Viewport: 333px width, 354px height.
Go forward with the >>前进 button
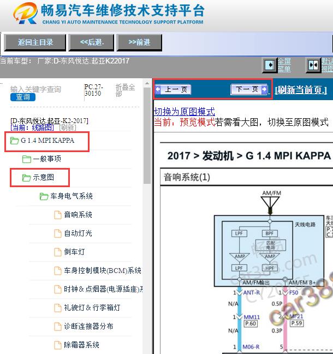pos(139,43)
